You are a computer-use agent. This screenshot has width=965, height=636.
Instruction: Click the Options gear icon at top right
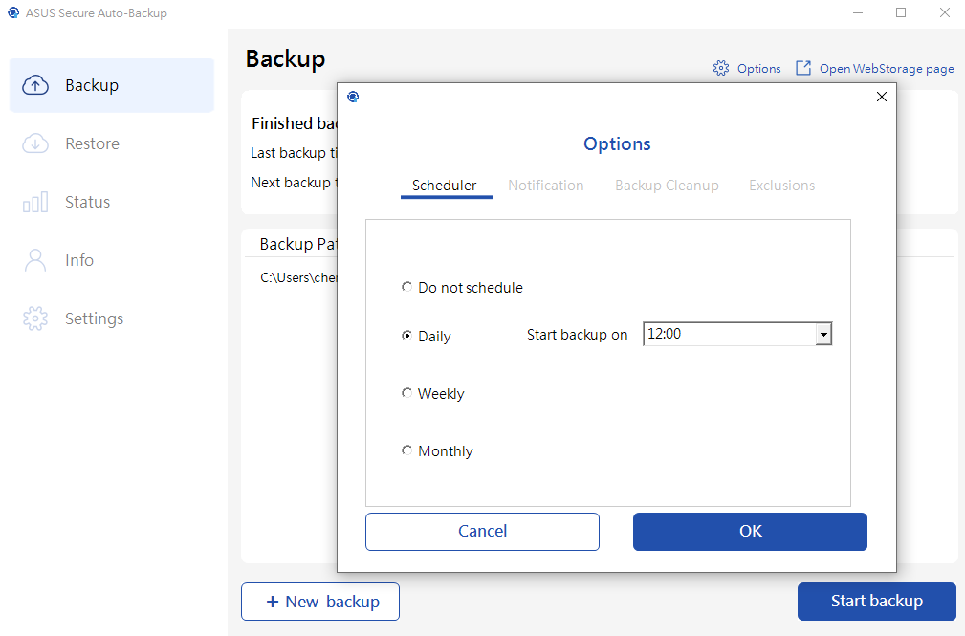coord(721,68)
